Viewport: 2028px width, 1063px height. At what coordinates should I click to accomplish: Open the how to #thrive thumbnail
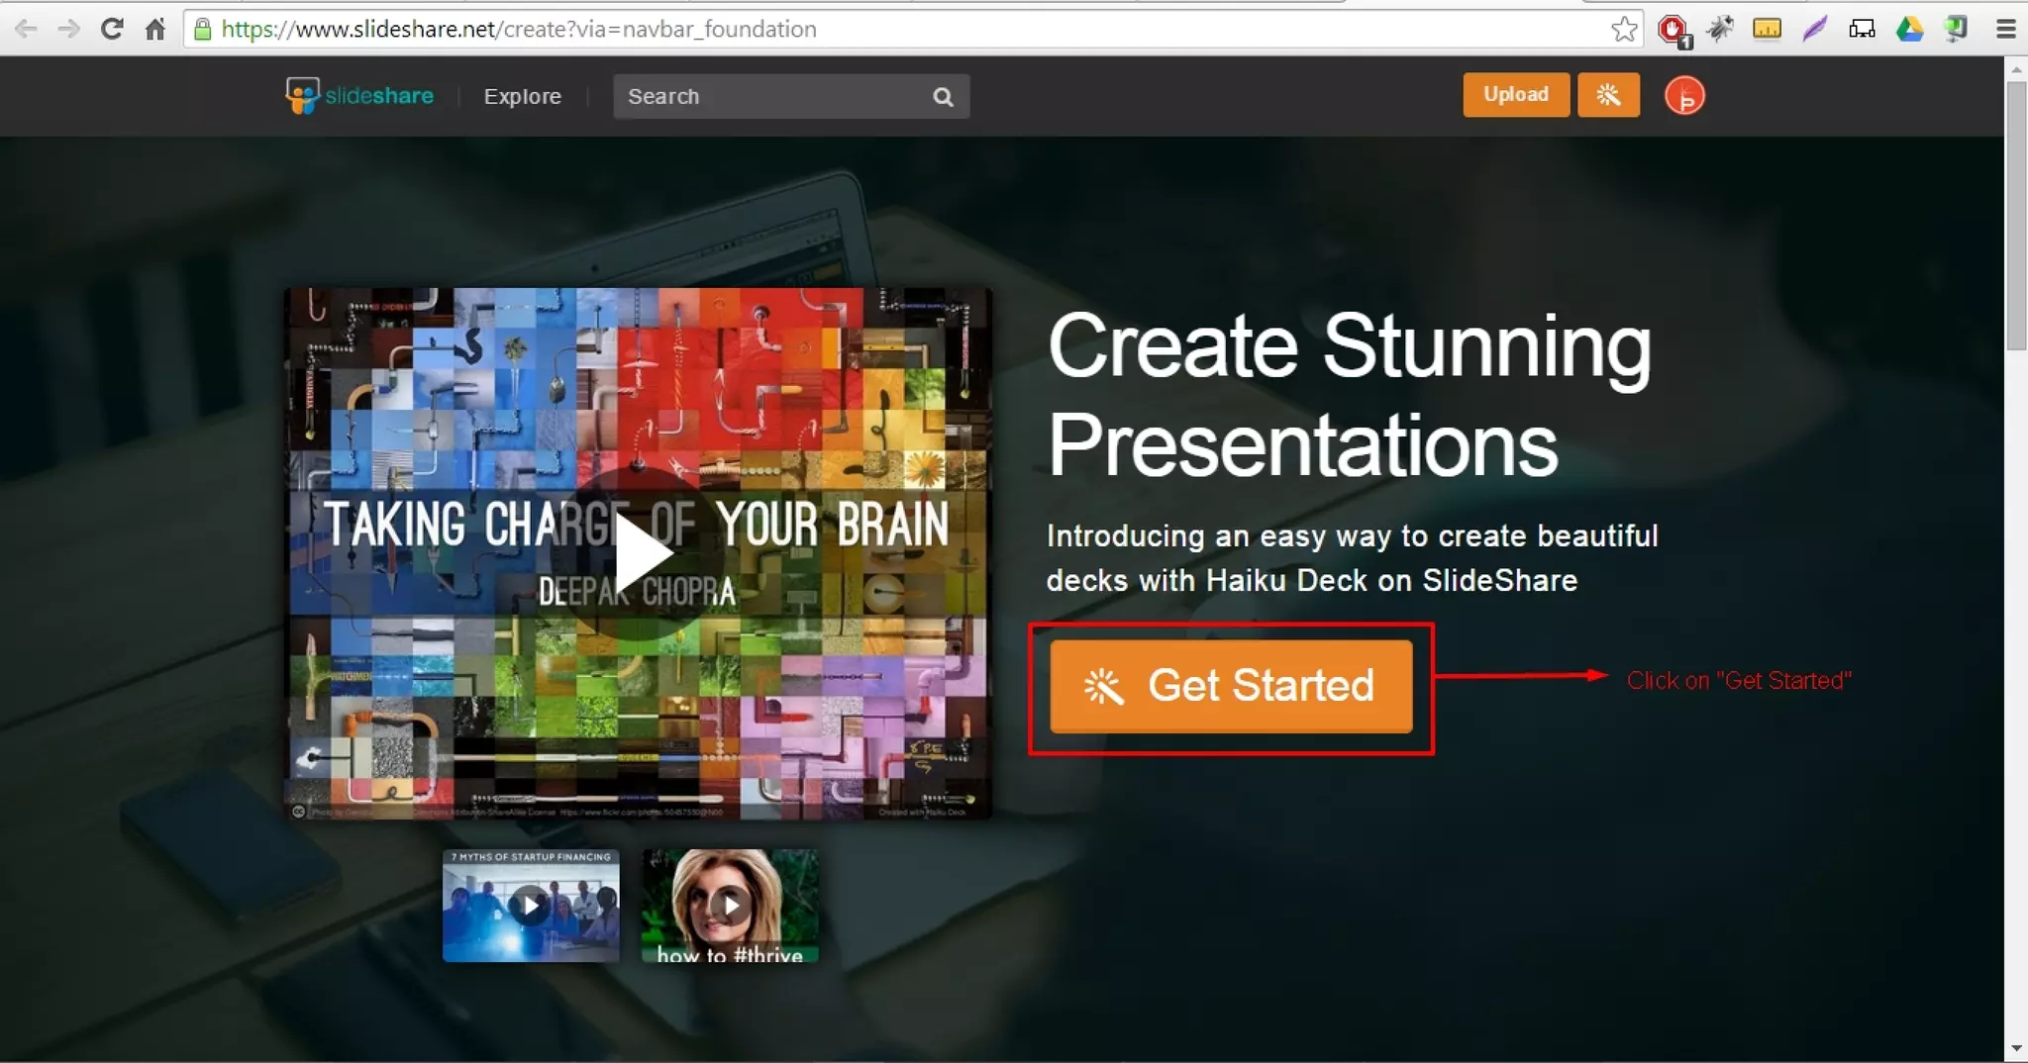[x=730, y=906]
